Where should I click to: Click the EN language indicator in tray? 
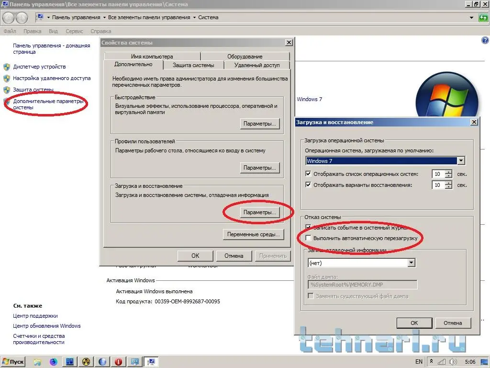[x=419, y=362]
